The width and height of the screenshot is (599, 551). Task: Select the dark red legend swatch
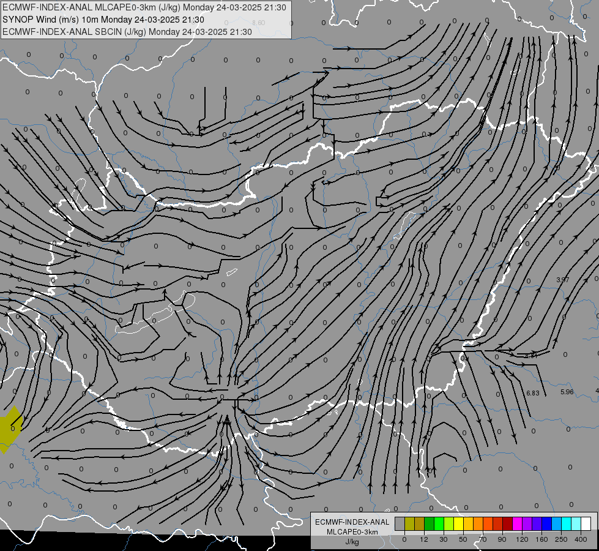pos(507,523)
